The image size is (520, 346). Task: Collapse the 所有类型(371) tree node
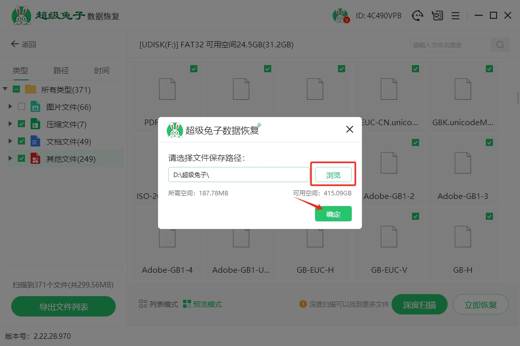tap(5, 90)
